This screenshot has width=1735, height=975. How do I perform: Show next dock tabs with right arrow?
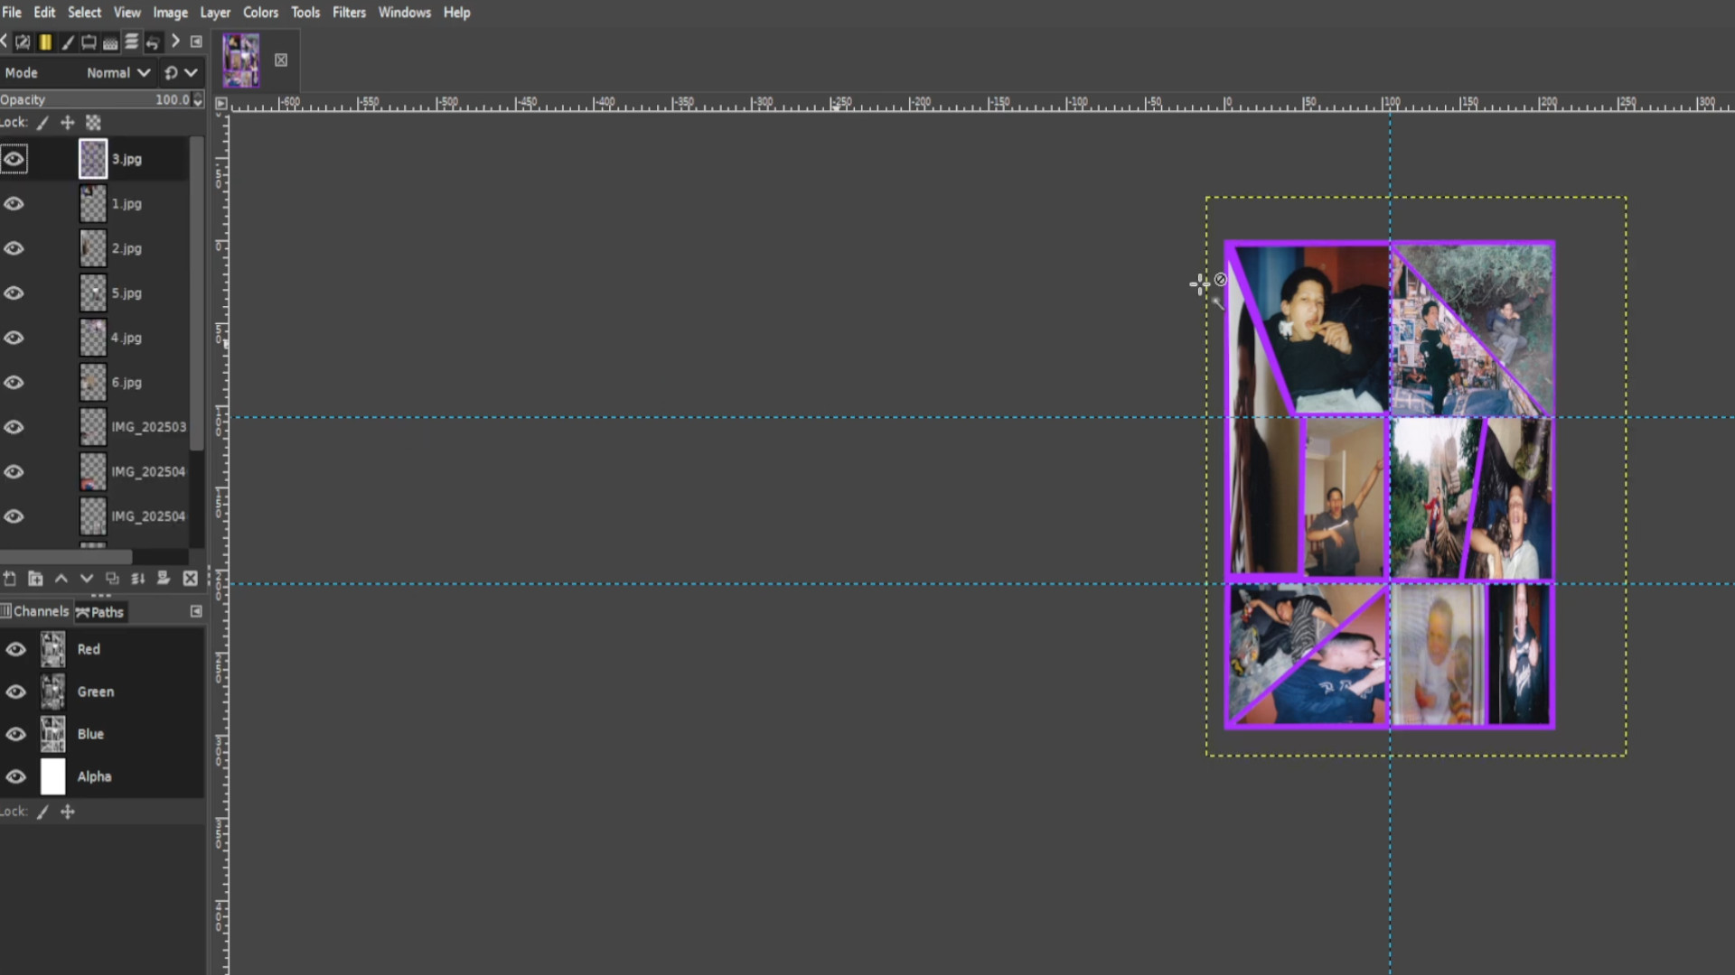[175, 42]
